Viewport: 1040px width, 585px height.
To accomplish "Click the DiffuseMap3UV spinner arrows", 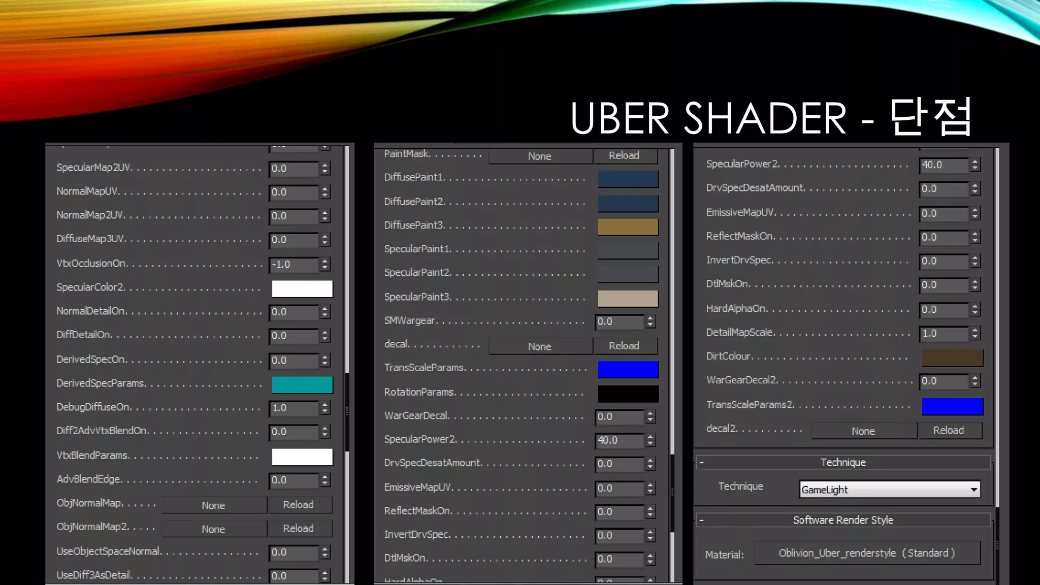I will (325, 240).
